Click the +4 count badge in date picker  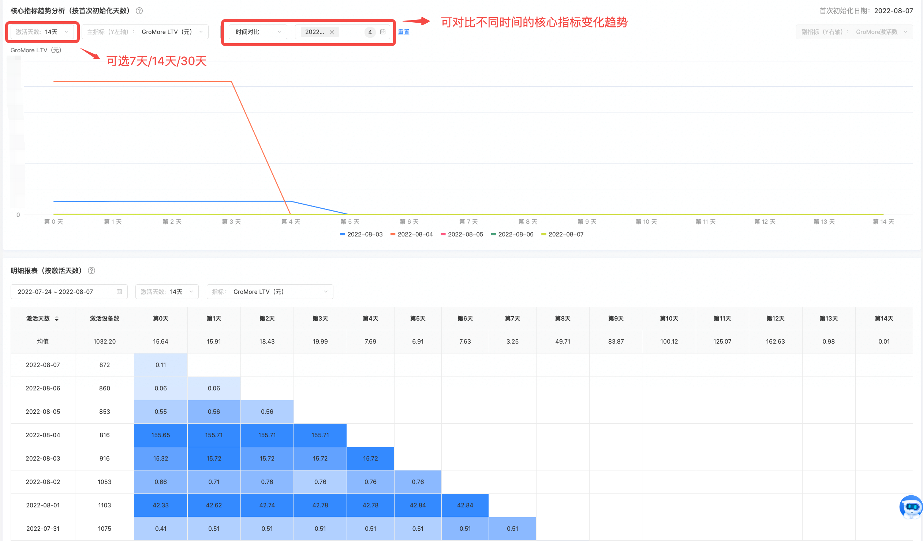point(370,32)
